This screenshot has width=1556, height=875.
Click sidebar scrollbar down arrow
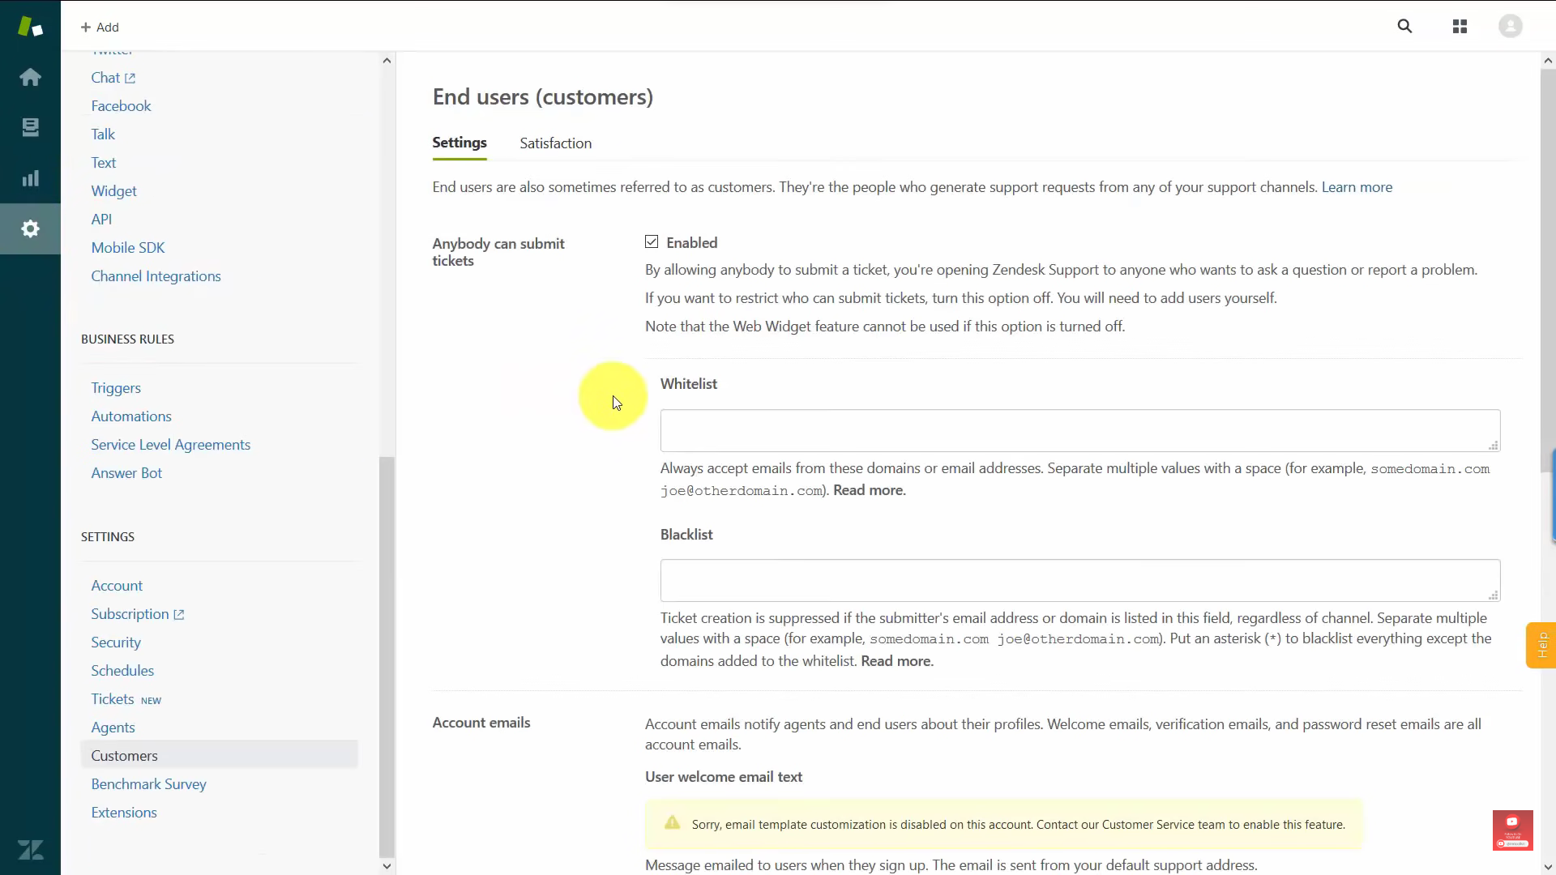point(387,866)
